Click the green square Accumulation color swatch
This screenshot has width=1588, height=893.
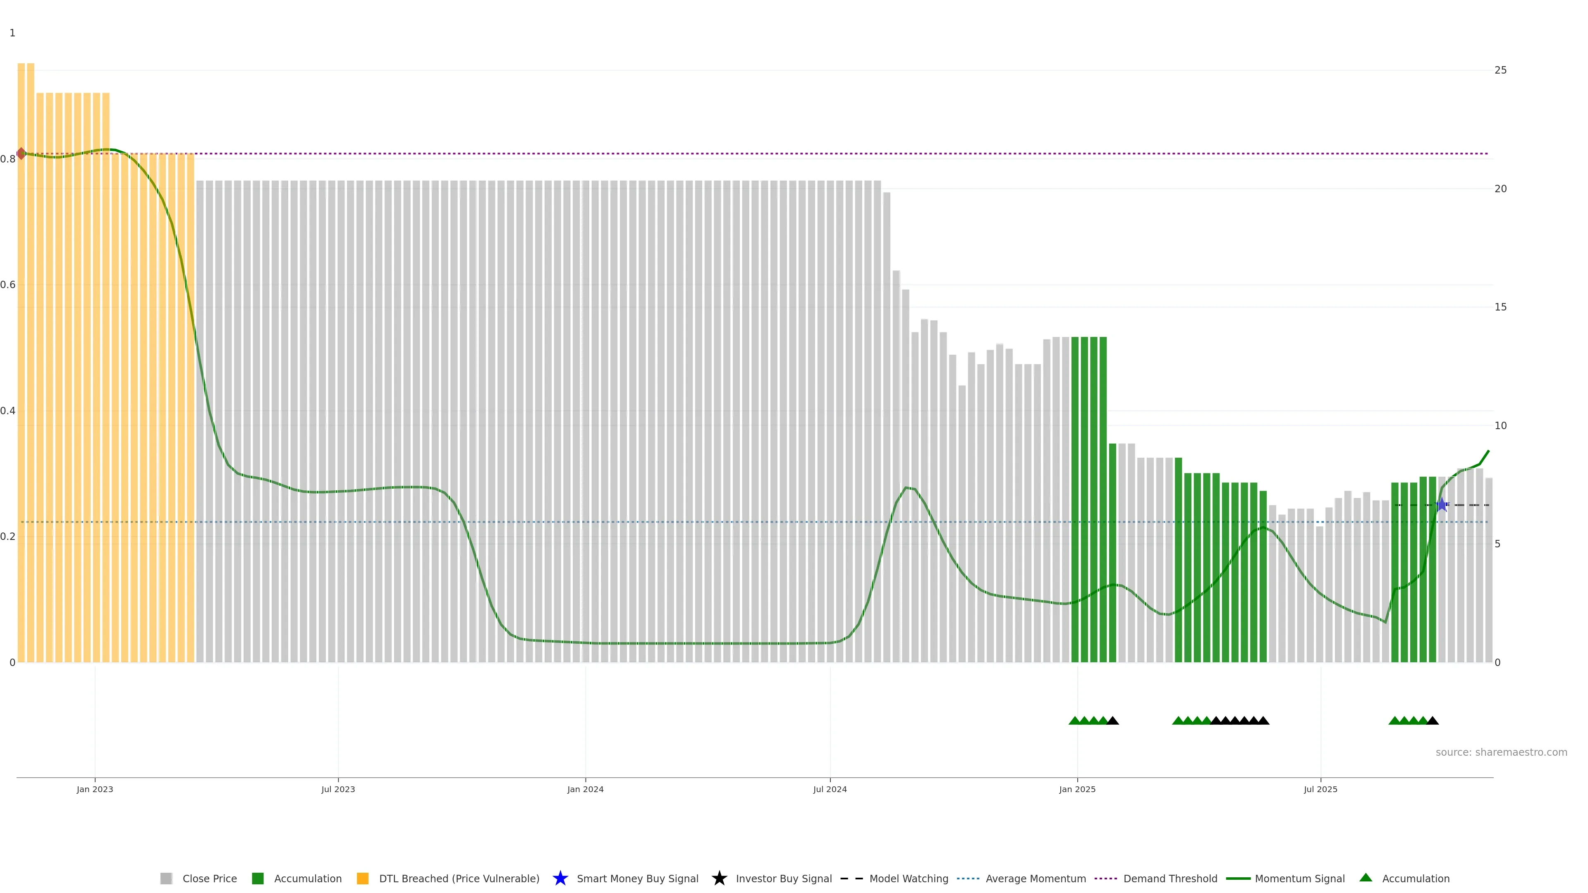(x=258, y=878)
